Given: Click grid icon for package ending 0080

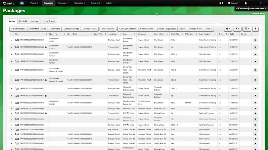Looking at the screenshot, I should (18, 47).
